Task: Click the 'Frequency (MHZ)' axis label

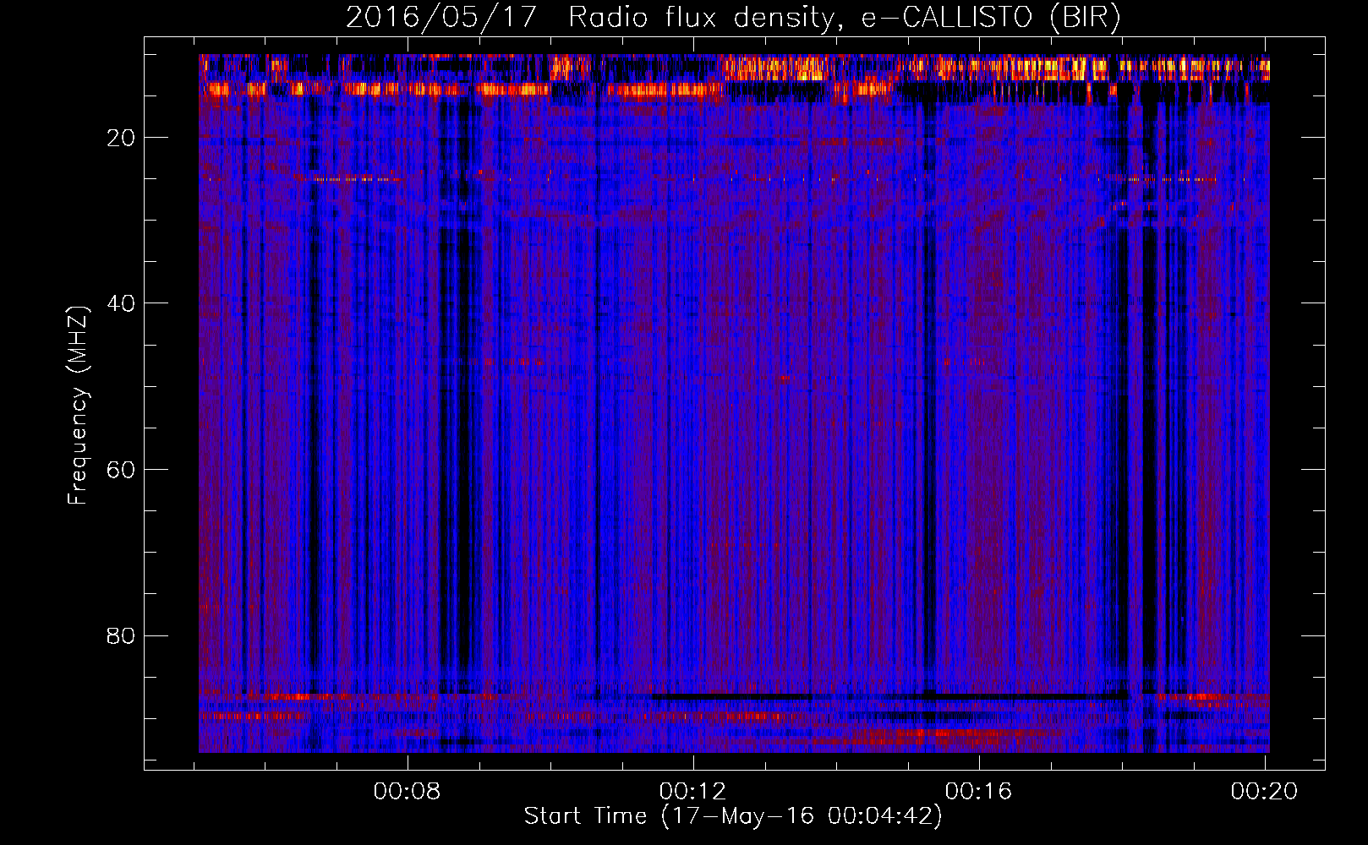Action: point(78,406)
